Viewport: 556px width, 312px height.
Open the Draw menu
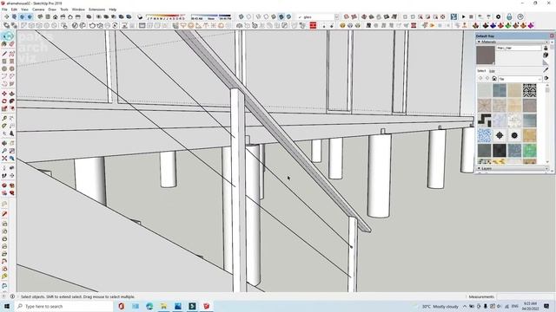coord(52,10)
